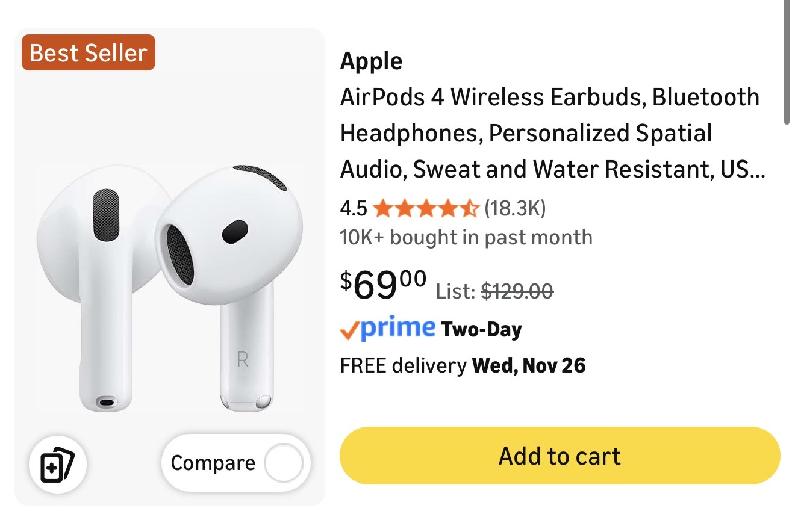
Task: Click the FREE delivery Wed, Nov 26 text
Action: pos(463,365)
